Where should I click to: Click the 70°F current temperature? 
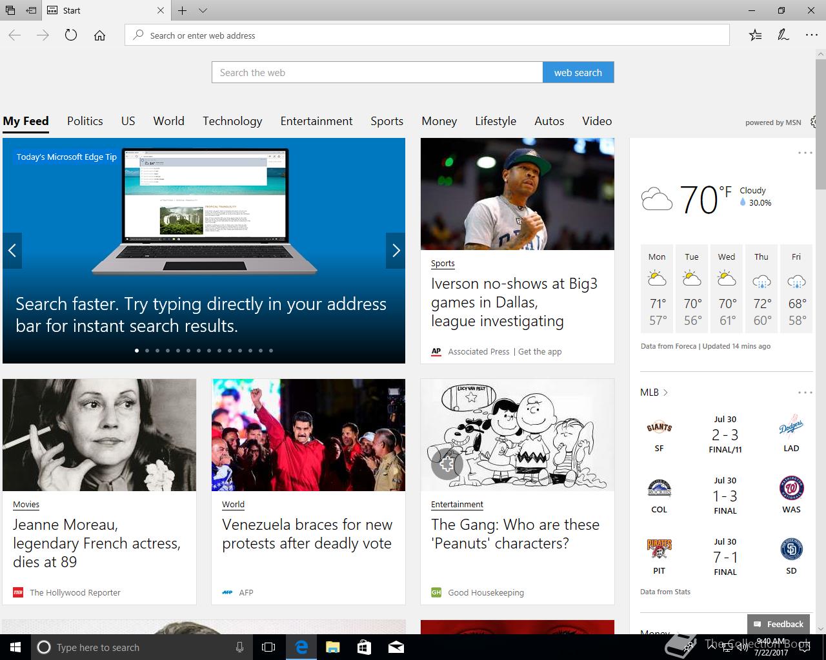[x=705, y=199]
